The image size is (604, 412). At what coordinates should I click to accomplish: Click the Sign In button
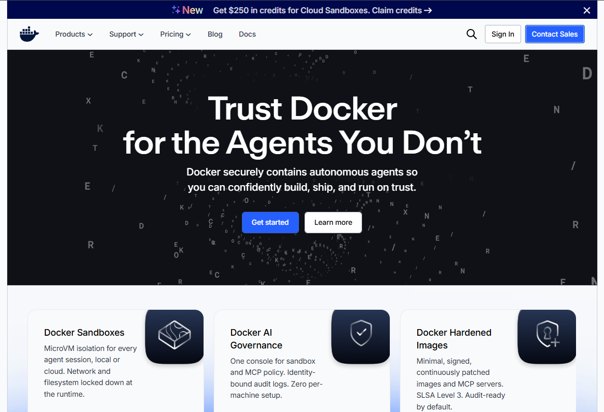503,34
